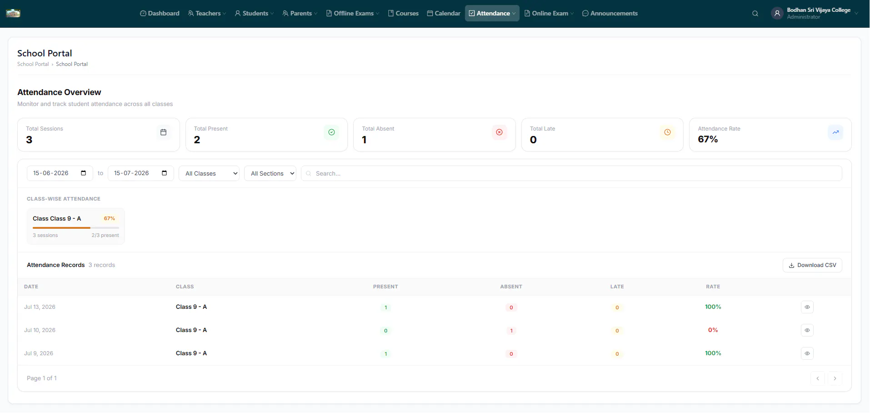This screenshot has width=870, height=413.
Task: Click the clock icon on Total Late card
Action: point(667,132)
